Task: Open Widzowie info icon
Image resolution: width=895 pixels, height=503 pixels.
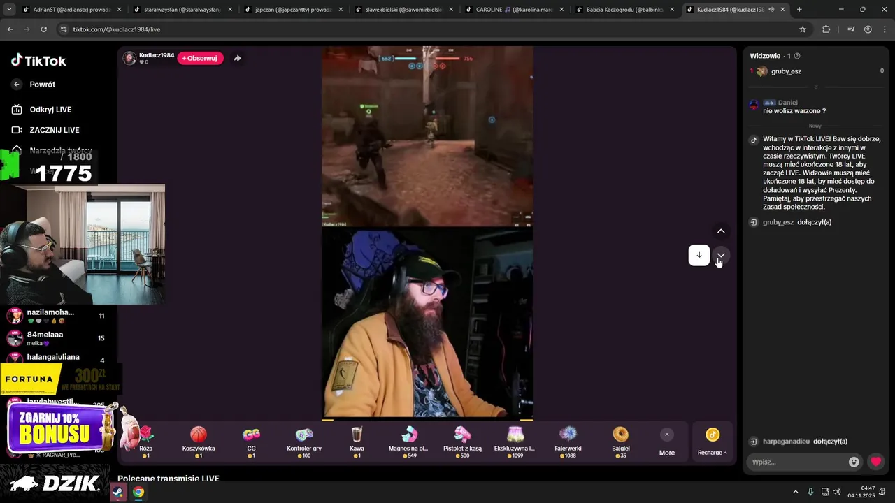Action: 797,56
